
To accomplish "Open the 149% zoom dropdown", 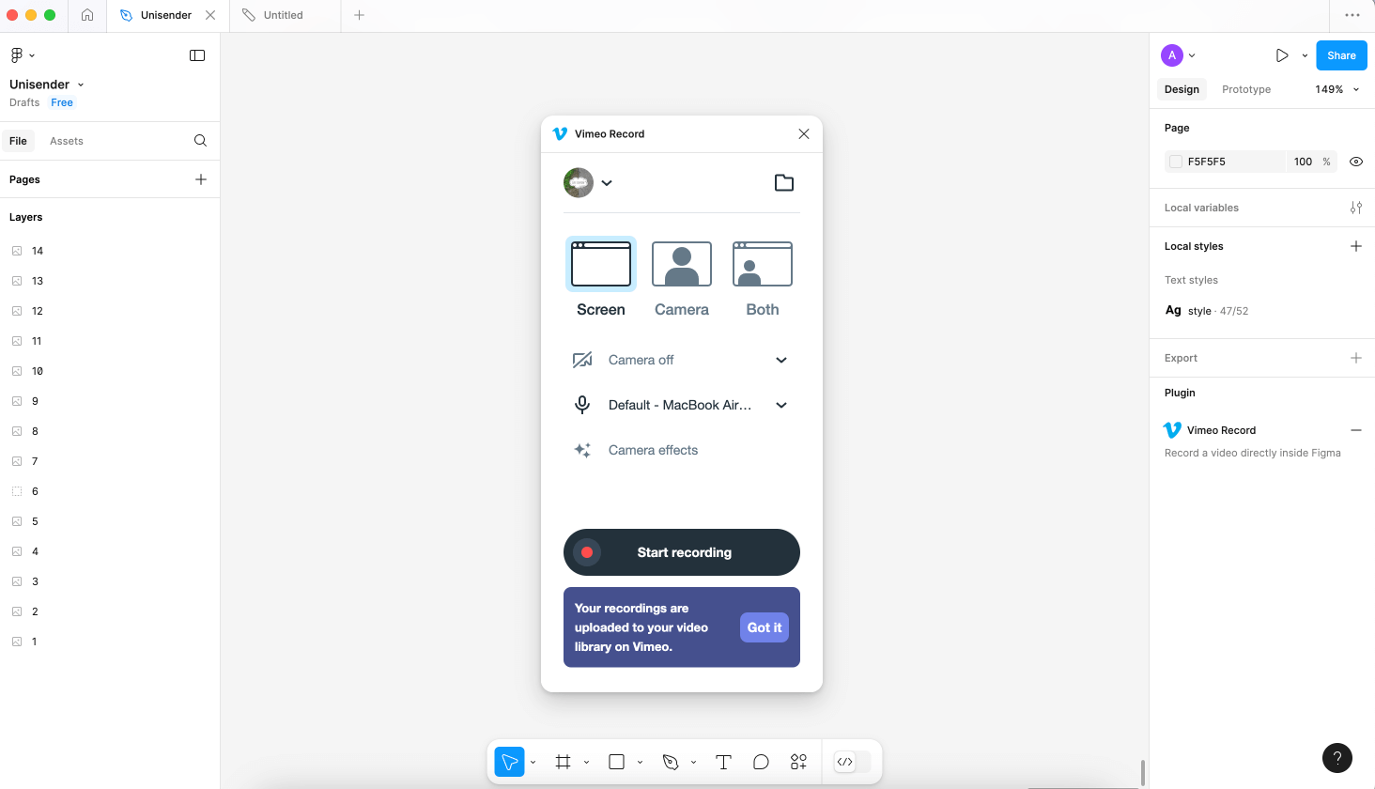I will (x=1337, y=89).
